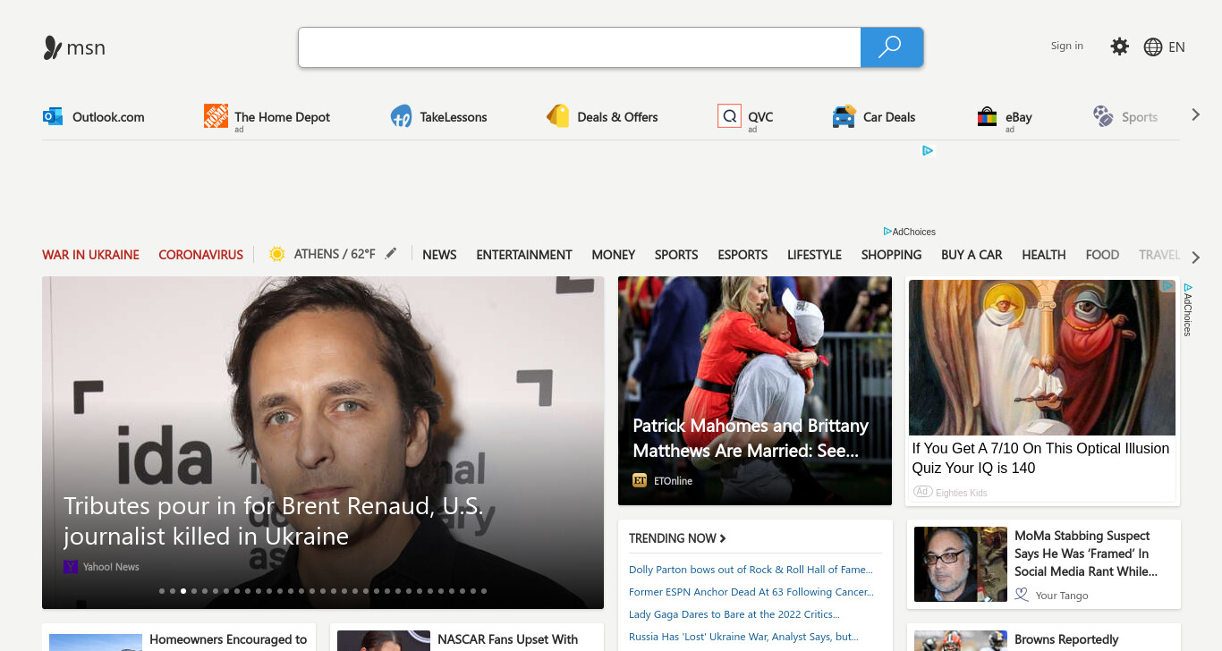Image resolution: width=1222 pixels, height=651 pixels.
Task: Expand the Trending Now section
Action: coord(677,538)
